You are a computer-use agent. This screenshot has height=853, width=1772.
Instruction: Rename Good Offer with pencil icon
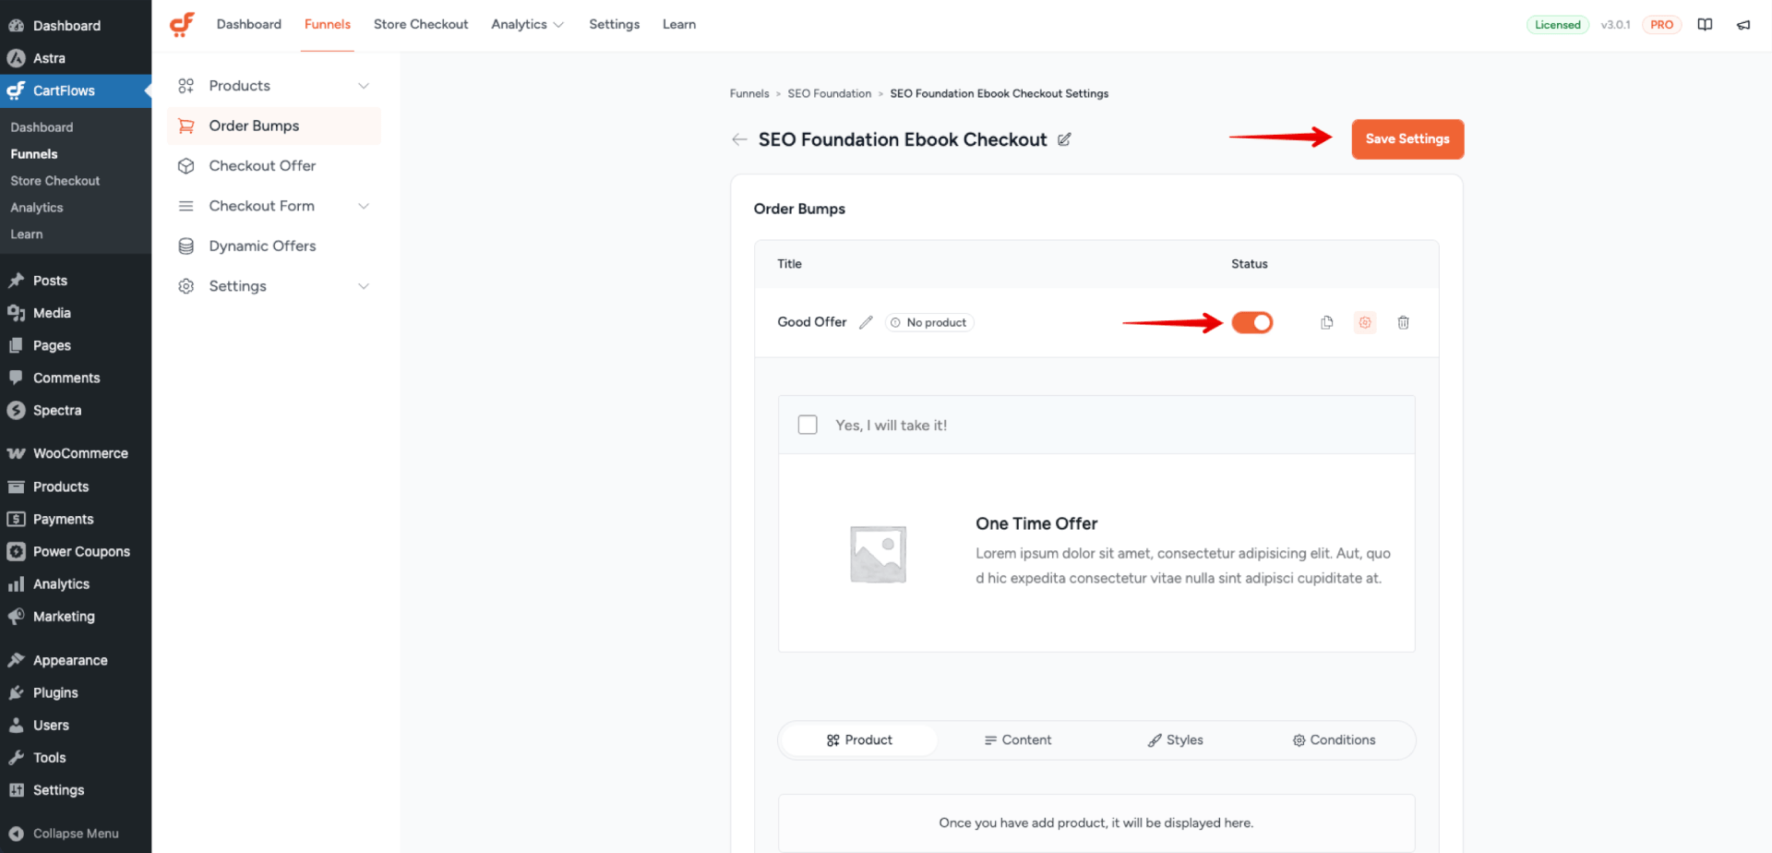(866, 322)
